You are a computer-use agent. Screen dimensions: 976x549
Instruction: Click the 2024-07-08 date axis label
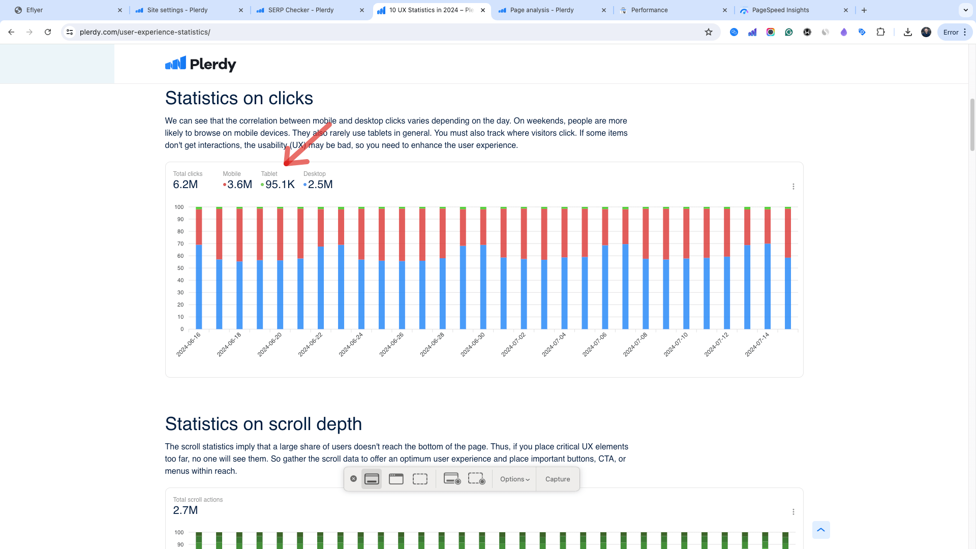635,345
